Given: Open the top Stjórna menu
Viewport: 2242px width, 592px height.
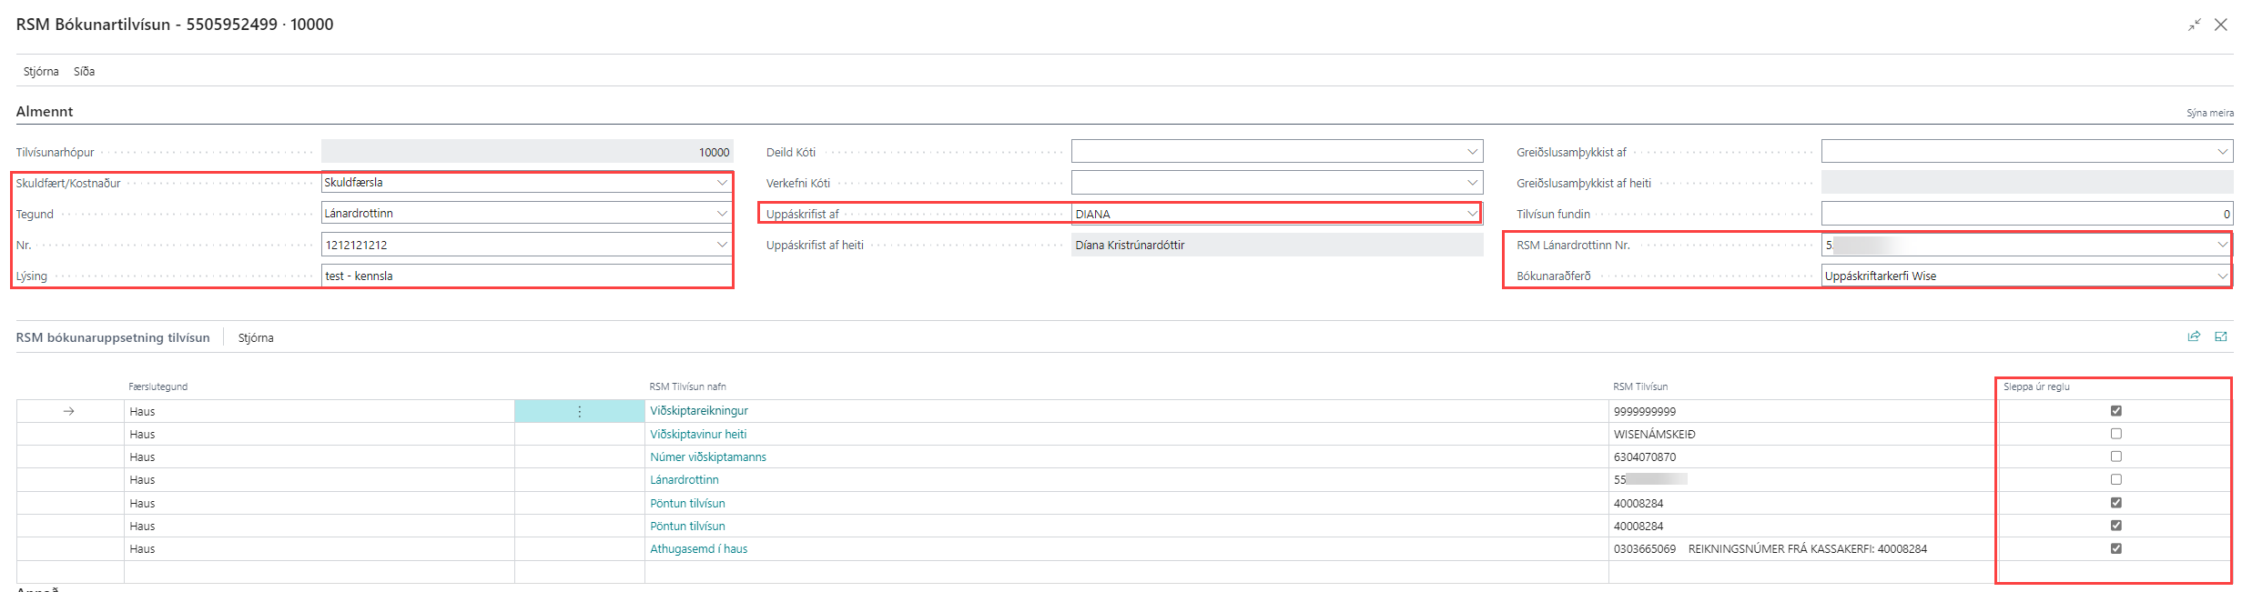Looking at the screenshot, I should (x=41, y=71).
